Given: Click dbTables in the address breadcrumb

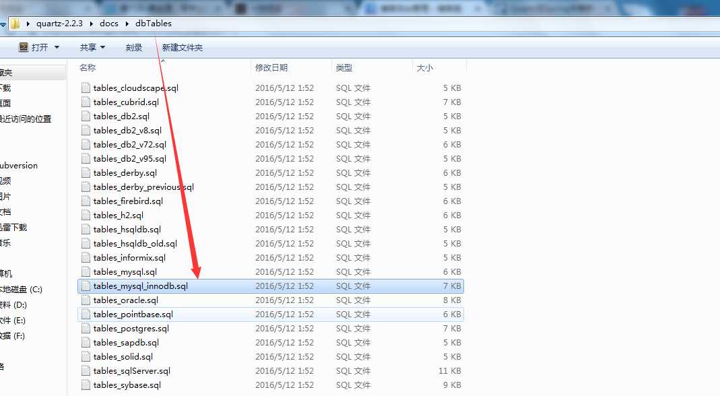Looking at the screenshot, I should point(154,24).
